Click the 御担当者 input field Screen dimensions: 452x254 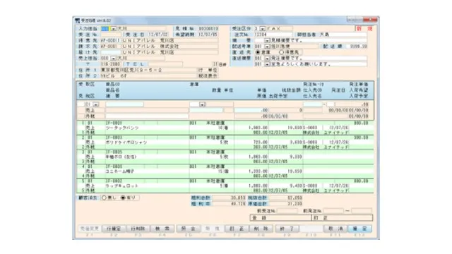click(343, 35)
